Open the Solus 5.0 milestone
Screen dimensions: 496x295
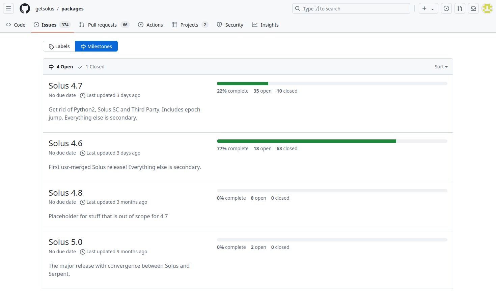[65, 242]
